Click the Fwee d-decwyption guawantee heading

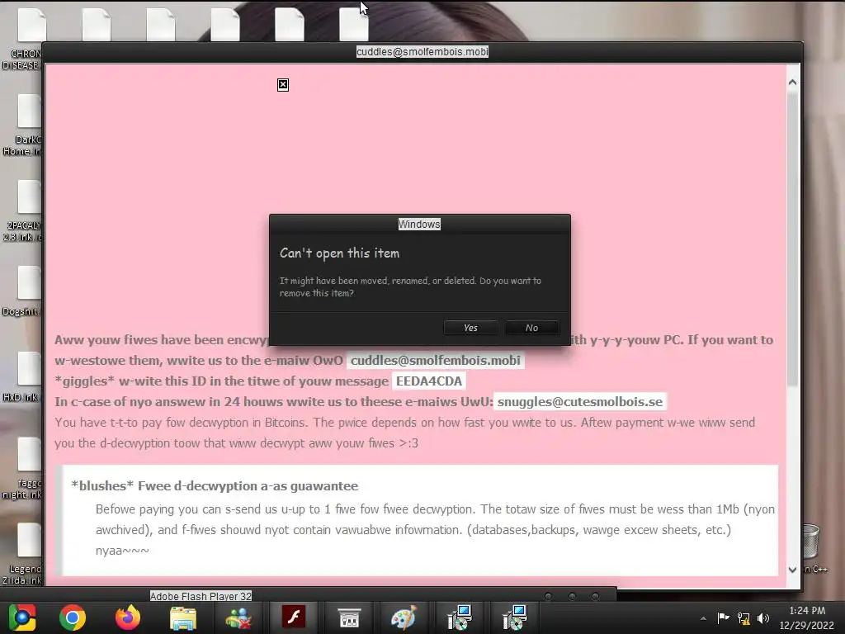tap(215, 485)
